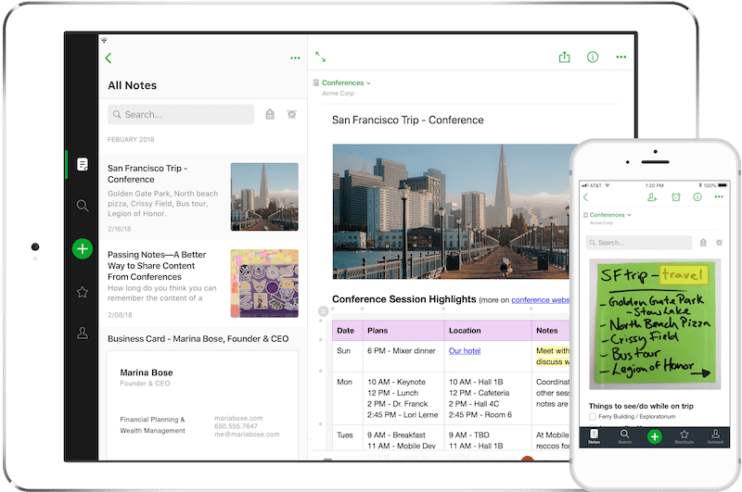
Task: Click the 9 AM - Breakfast entry
Action: (396, 435)
